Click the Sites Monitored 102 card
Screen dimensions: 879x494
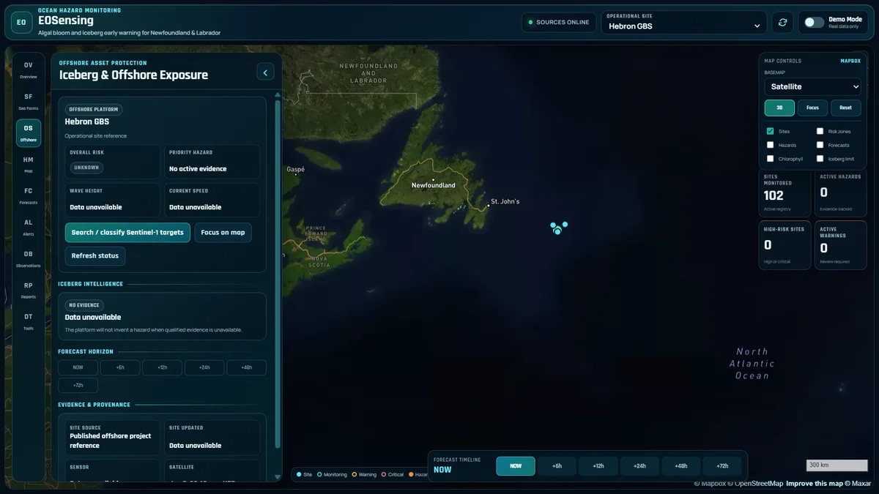(785, 193)
